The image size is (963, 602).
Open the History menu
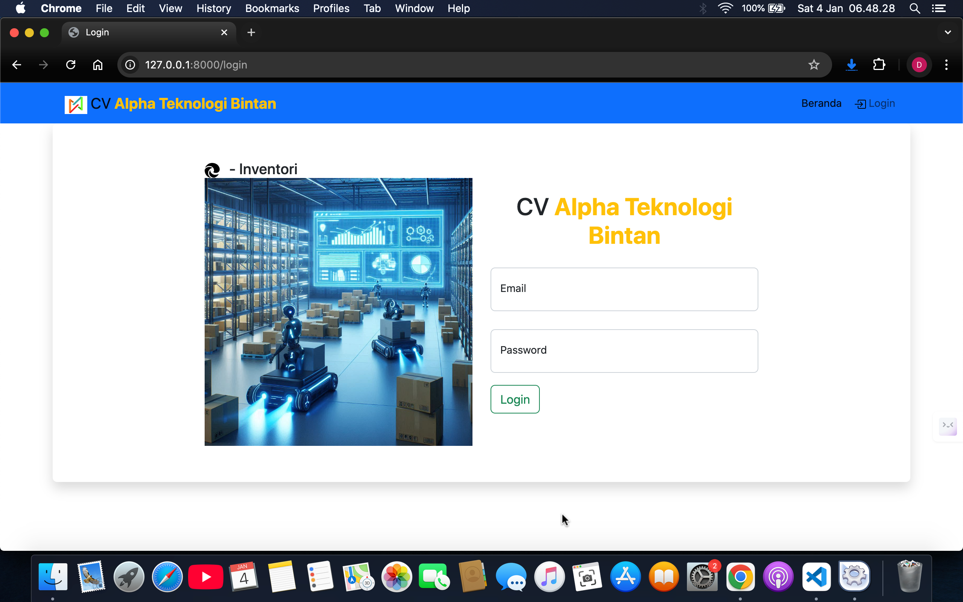[213, 8]
